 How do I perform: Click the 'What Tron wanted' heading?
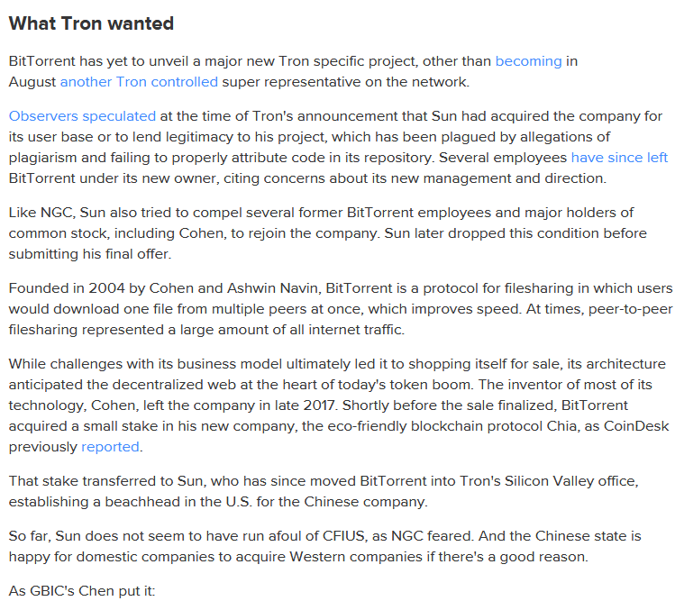click(91, 23)
